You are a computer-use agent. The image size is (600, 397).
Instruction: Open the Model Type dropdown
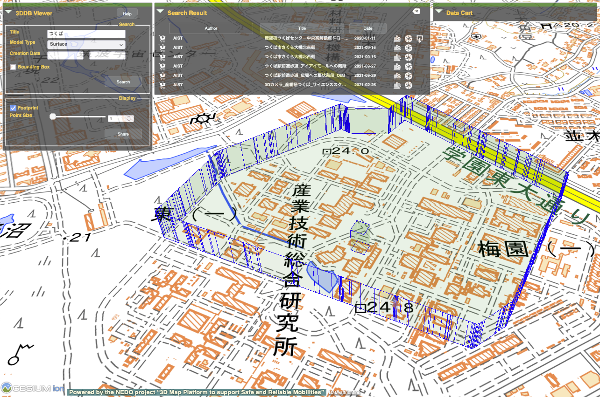point(86,44)
